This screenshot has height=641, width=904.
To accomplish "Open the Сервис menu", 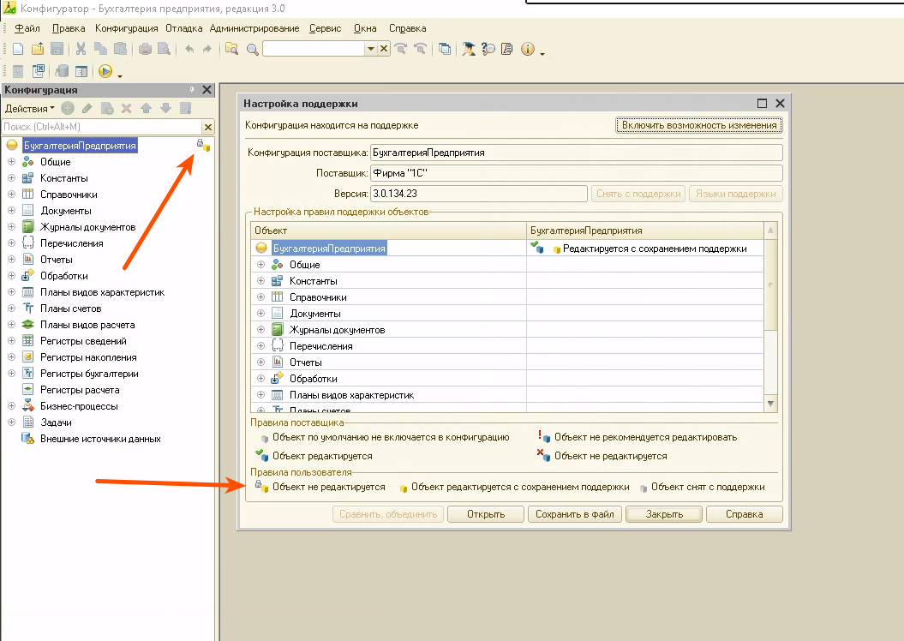I will point(325,28).
